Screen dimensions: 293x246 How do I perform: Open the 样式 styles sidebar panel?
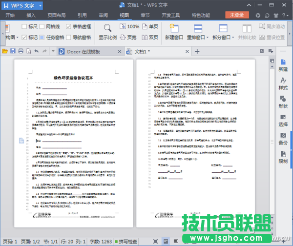tap(283, 83)
